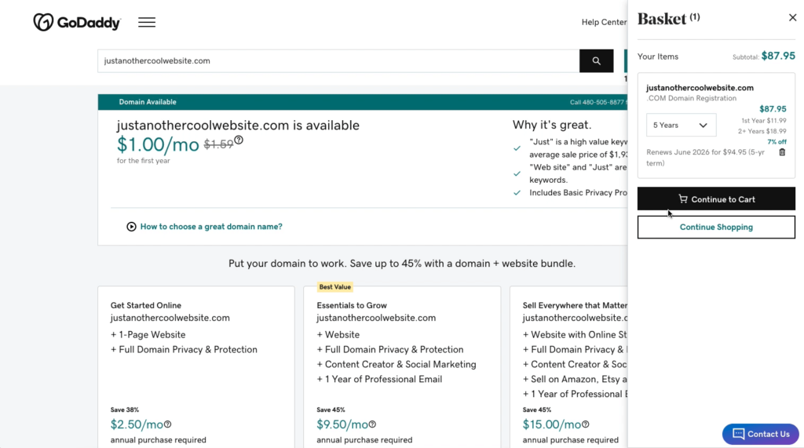Open Help Center link
804x448 pixels.
pyautogui.click(x=604, y=22)
